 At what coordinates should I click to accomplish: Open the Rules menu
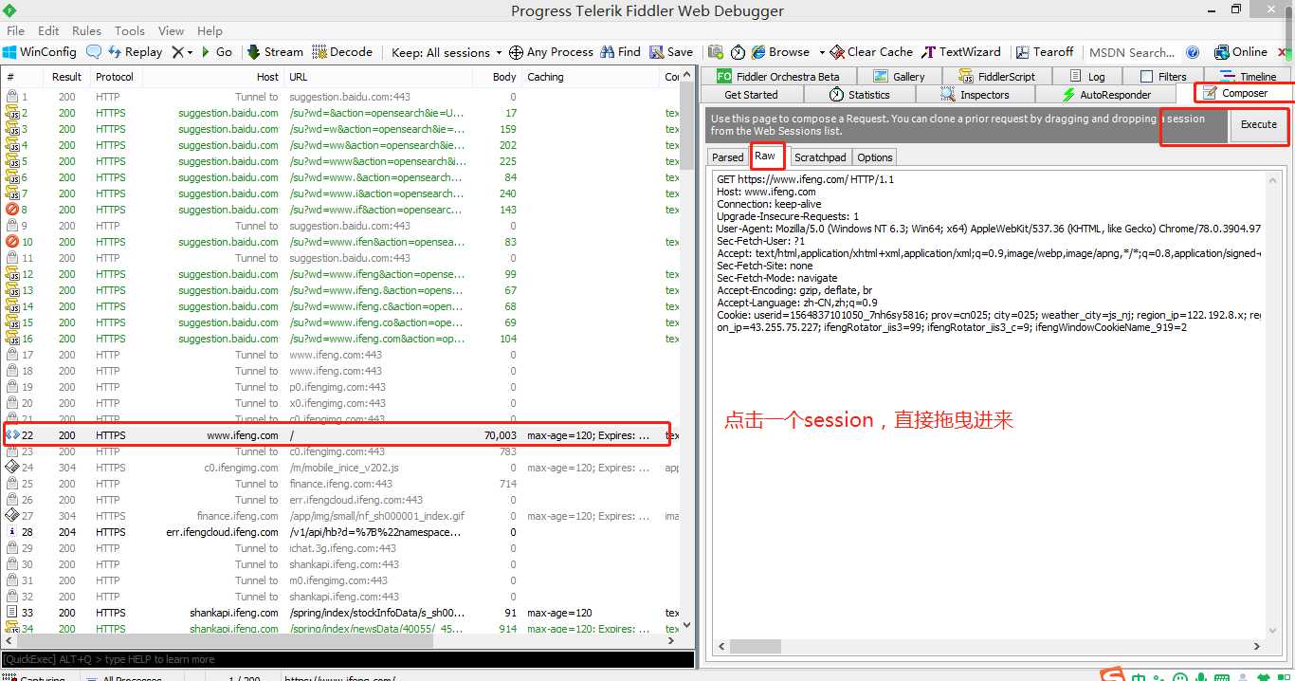tap(86, 30)
